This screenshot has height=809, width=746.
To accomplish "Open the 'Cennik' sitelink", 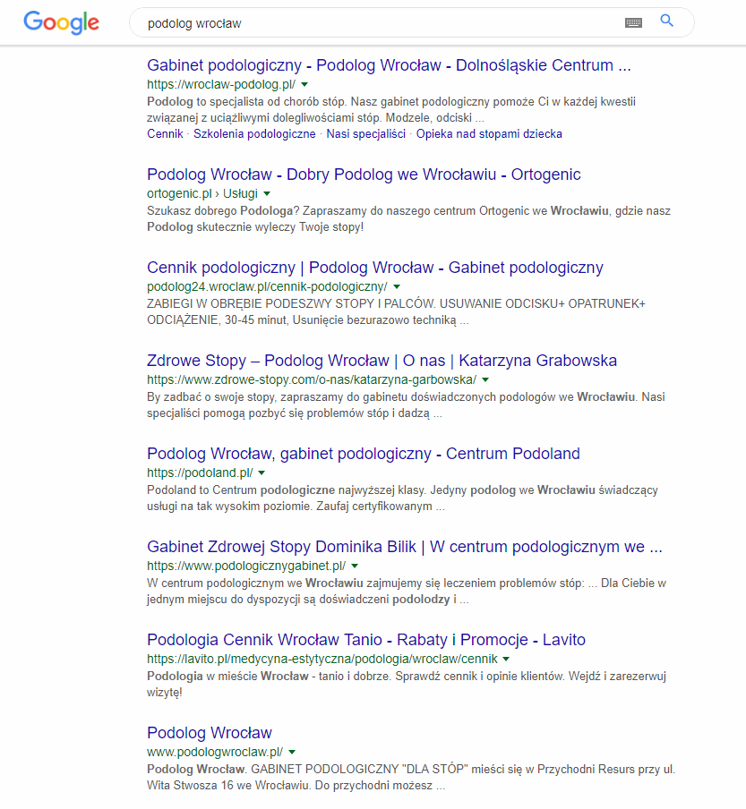I will pyautogui.click(x=165, y=133).
